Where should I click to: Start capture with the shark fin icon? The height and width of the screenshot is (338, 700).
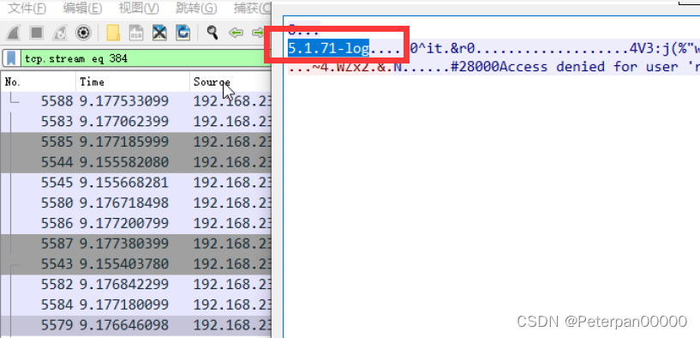coord(14,33)
